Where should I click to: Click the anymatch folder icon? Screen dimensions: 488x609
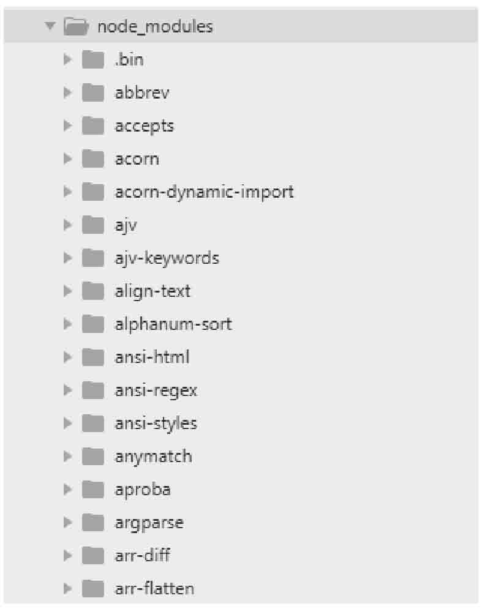click(93, 456)
